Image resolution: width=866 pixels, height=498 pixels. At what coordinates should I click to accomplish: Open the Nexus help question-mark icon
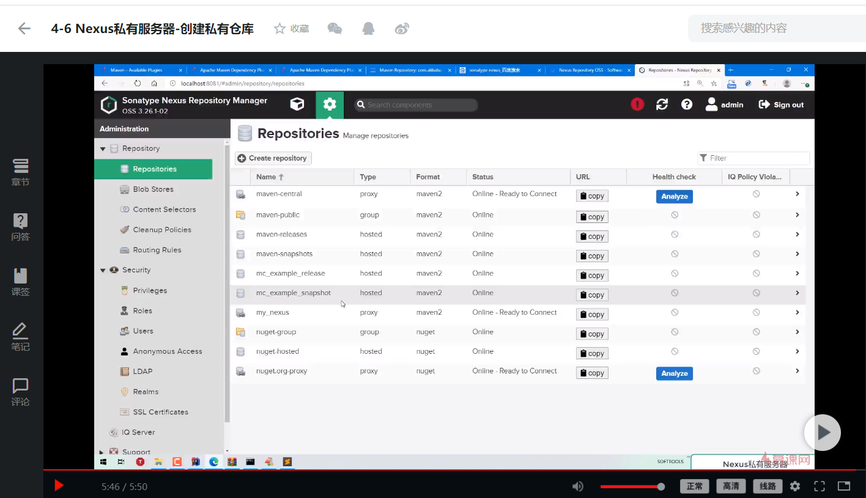pos(687,104)
